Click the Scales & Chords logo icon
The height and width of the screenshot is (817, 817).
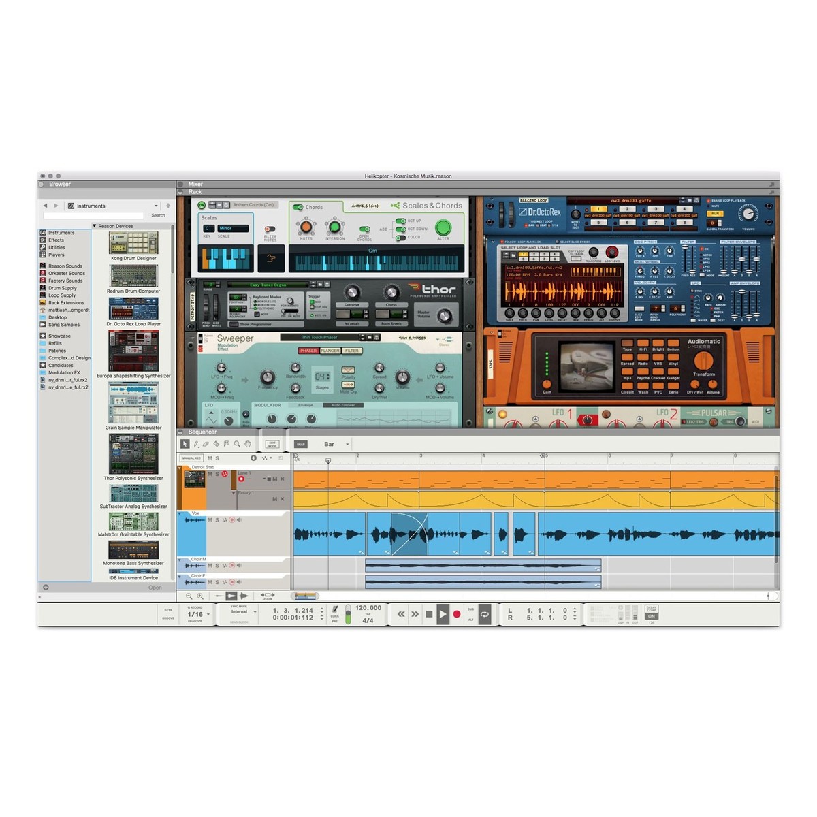(395, 206)
